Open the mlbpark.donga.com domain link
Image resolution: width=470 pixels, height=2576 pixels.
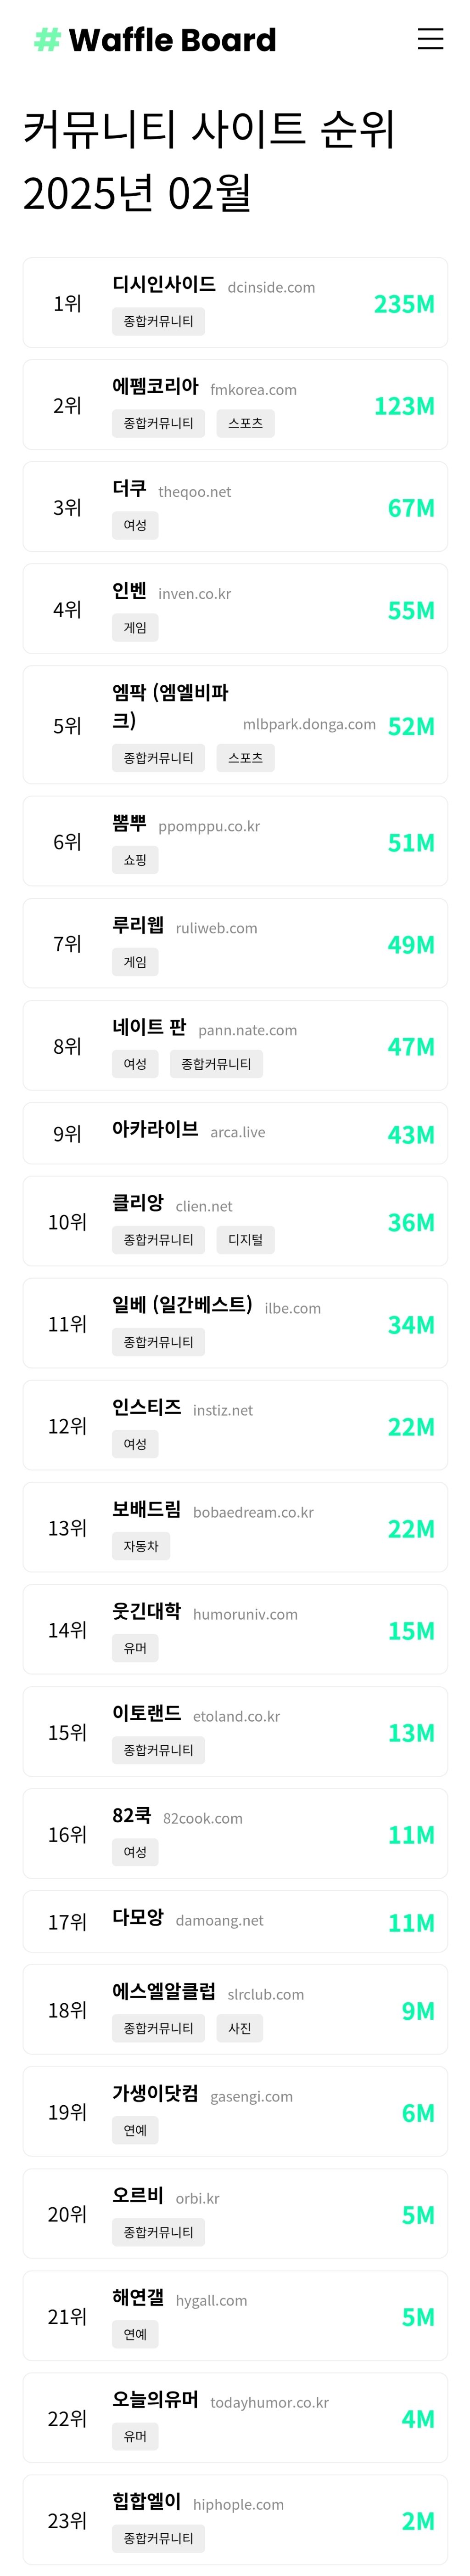click(309, 724)
